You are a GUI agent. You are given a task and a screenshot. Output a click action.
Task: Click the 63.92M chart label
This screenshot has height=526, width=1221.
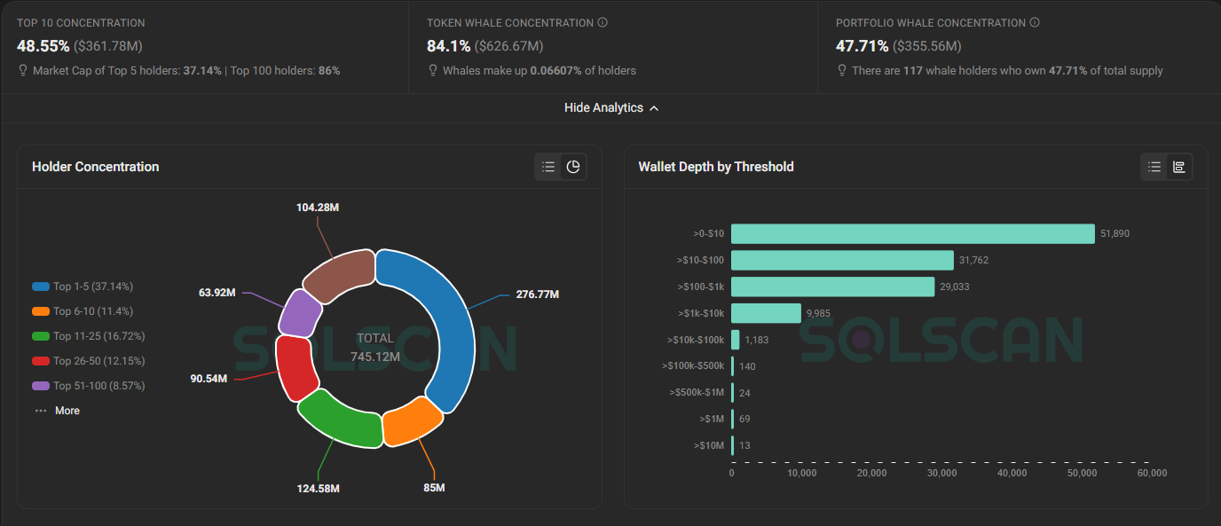[217, 292]
